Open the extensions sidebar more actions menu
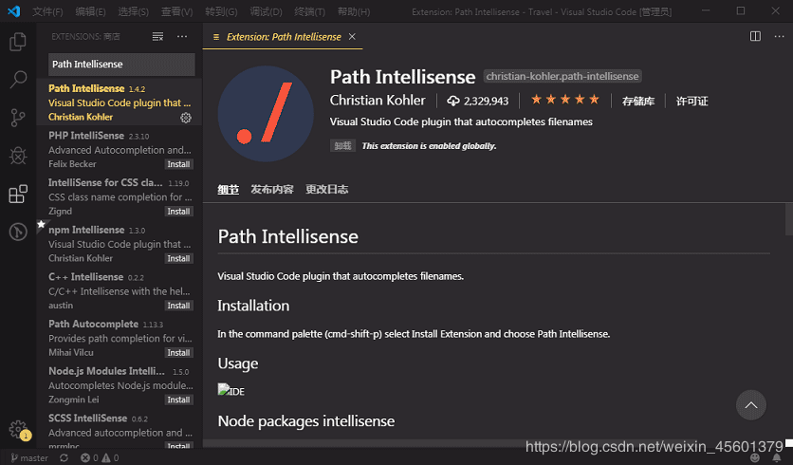 [182, 36]
